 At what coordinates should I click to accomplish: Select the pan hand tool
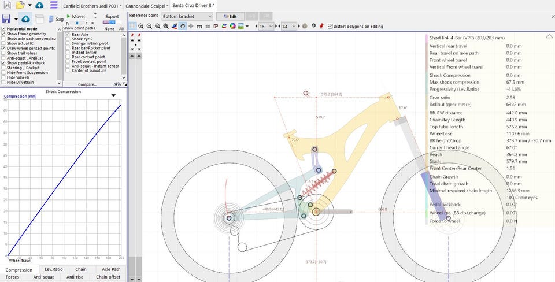[x=183, y=26]
